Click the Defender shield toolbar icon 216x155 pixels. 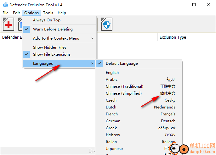[107, 24]
